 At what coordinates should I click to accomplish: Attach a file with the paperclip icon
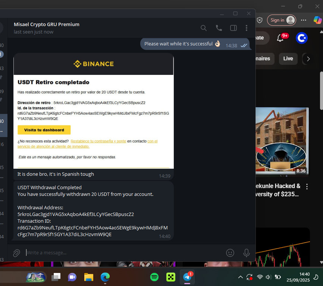[x=16, y=253]
